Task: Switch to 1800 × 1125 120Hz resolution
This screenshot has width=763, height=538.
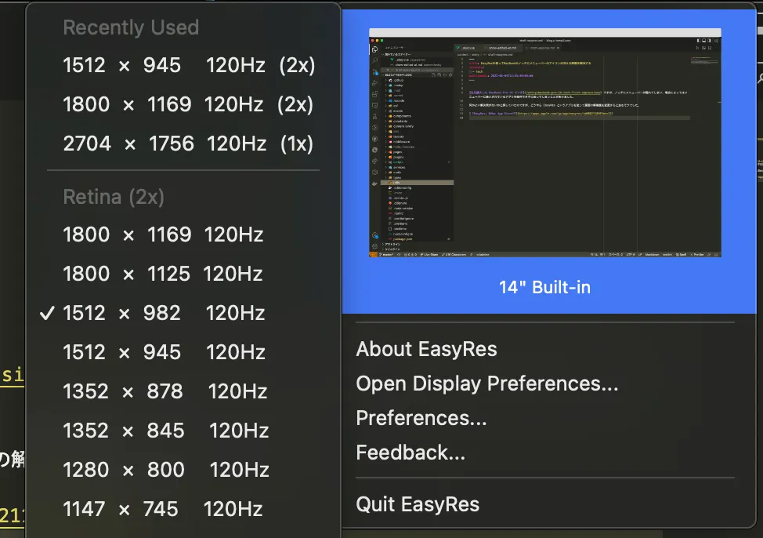Action: click(x=163, y=274)
